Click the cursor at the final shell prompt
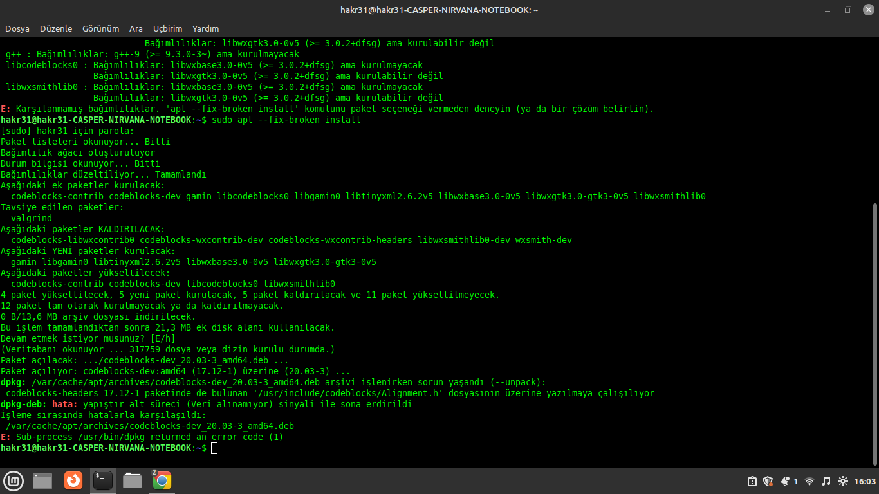Viewport: 879px width, 494px height. coord(214,448)
